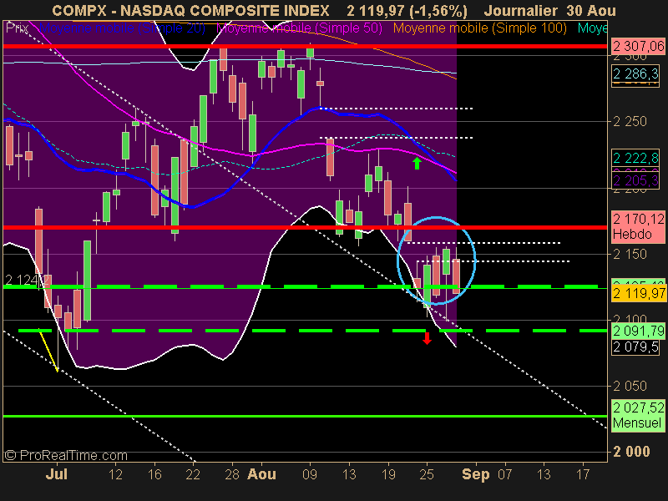This screenshot has height=501, width=668.
Task: Click the 19 date label on the axis
Action: (x=388, y=474)
